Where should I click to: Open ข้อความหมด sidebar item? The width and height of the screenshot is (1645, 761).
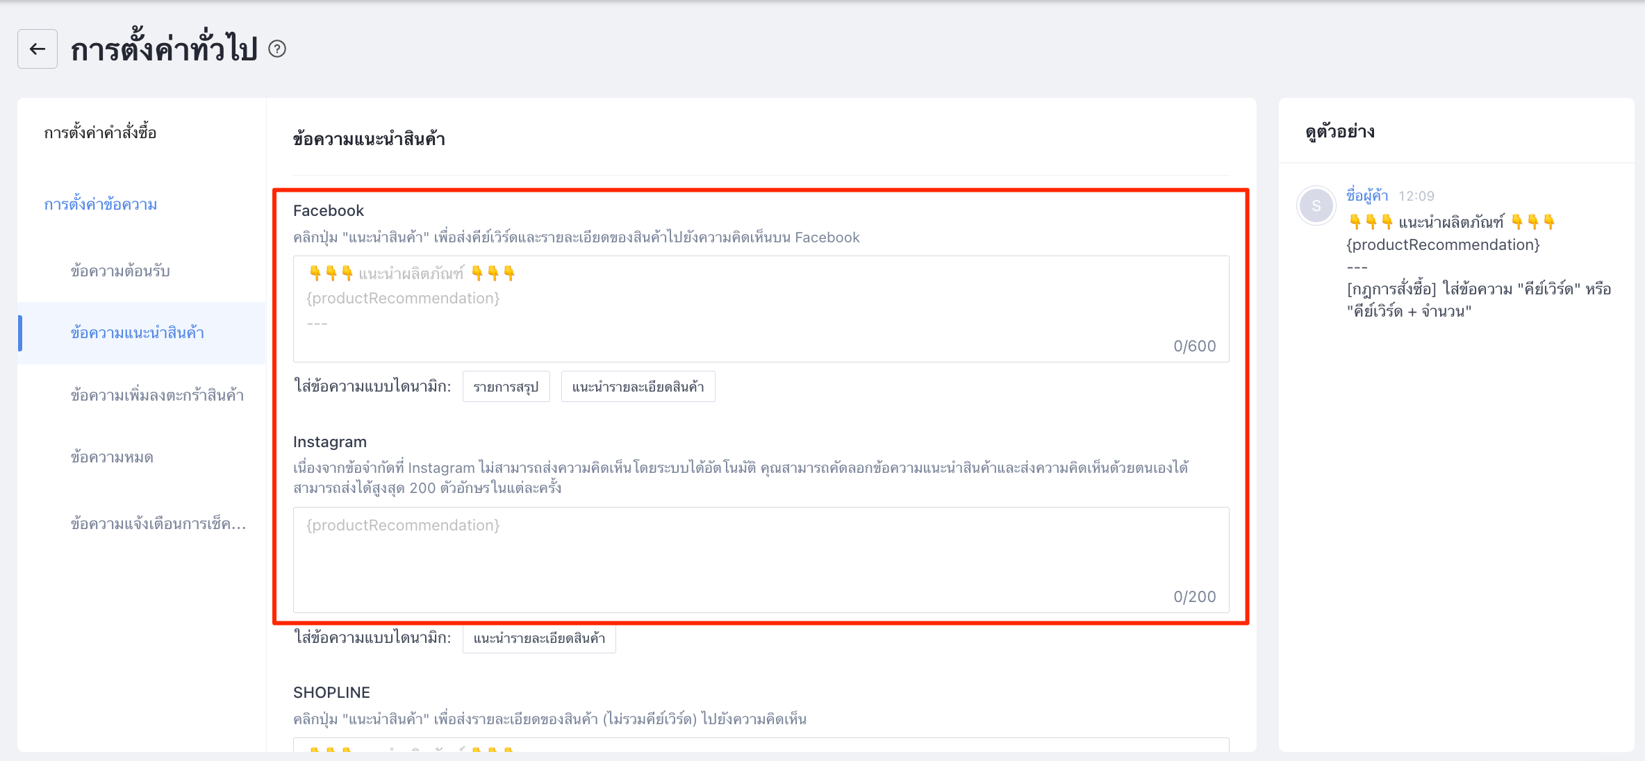click(112, 457)
